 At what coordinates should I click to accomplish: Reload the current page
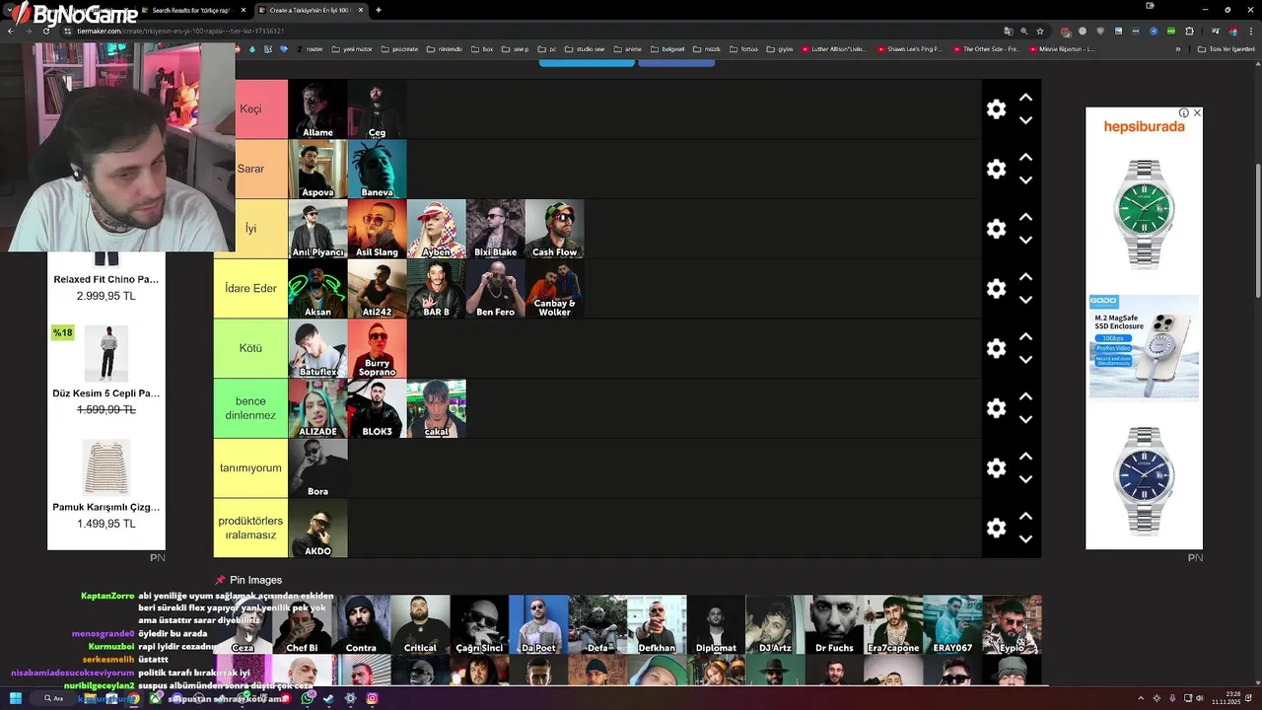pyautogui.click(x=46, y=31)
